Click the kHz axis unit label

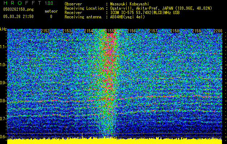pos(3,29)
